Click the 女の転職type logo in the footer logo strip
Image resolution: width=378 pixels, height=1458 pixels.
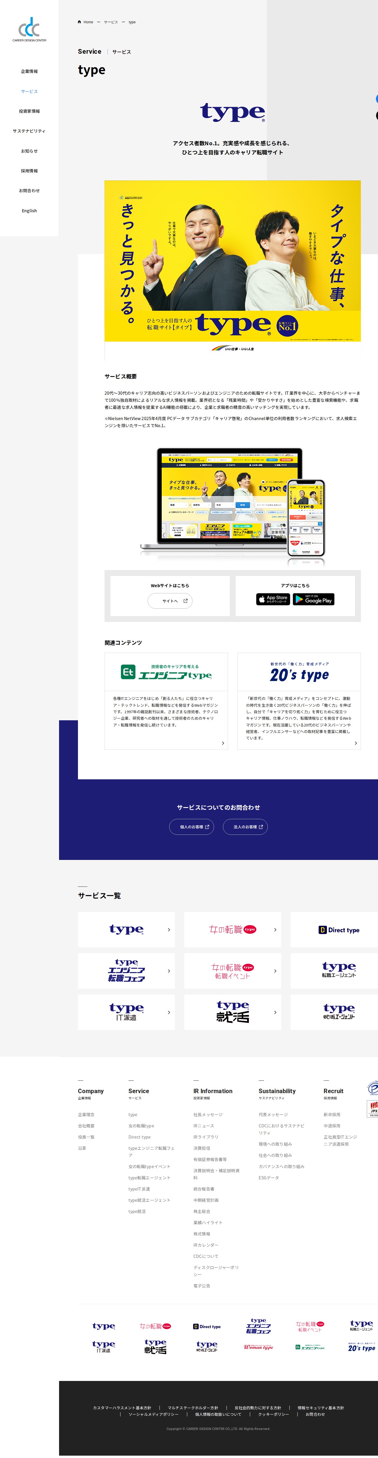click(x=156, y=1326)
